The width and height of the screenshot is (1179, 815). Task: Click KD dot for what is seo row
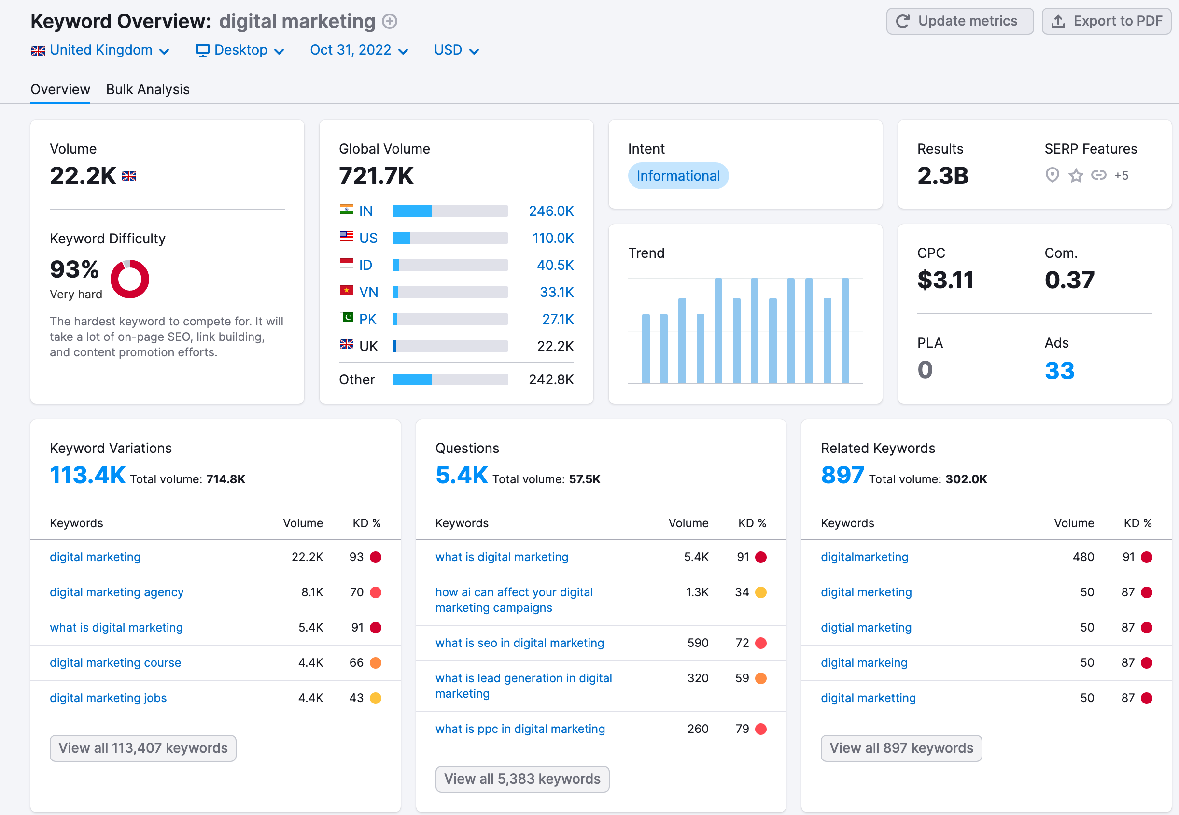[x=761, y=643]
